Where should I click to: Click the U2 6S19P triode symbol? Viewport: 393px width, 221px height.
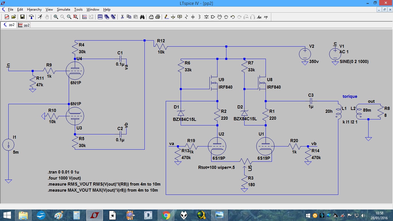(217, 146)
